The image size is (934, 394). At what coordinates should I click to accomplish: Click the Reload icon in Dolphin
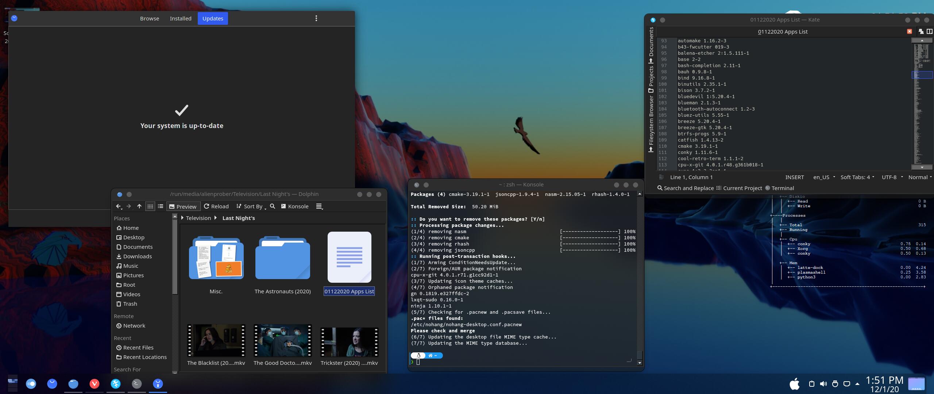point(217,206)
